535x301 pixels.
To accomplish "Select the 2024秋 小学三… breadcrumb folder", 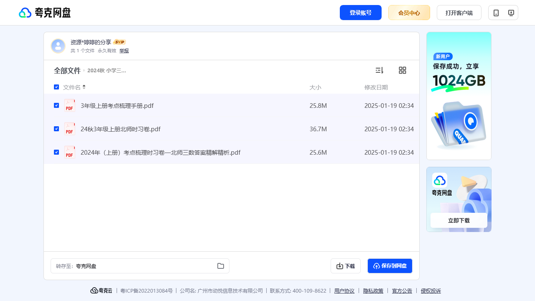I will (x=107, y=71).
